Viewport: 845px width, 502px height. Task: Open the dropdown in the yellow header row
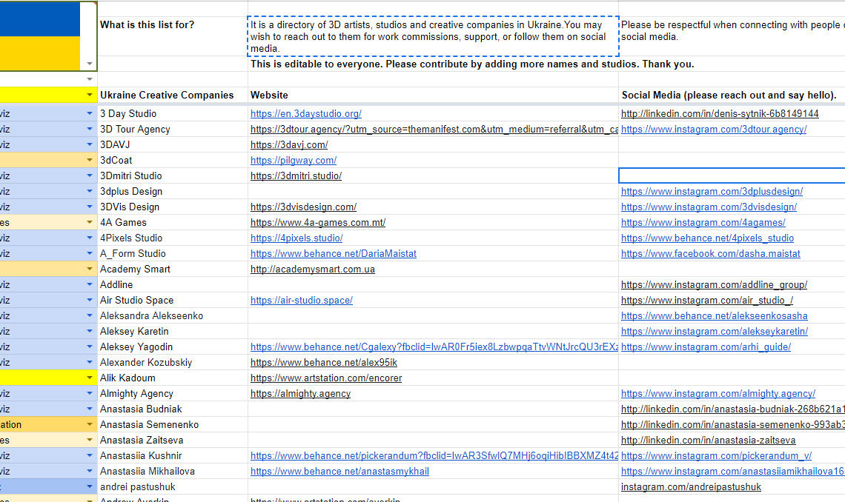[x=89, y=95]
